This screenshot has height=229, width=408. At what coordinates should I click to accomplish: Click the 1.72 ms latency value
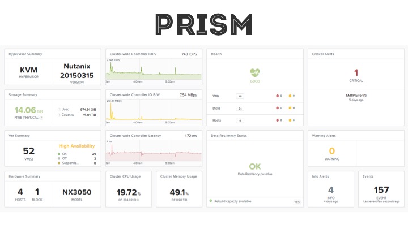pos(191,136)
